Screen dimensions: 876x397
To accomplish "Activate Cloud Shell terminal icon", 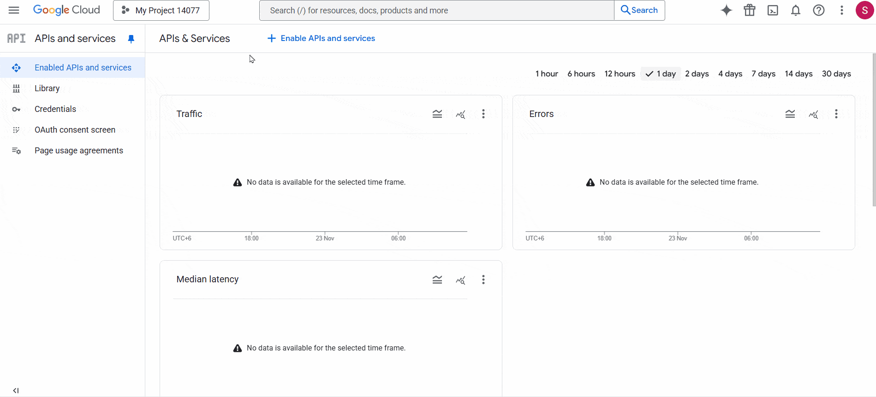I will pos(772,10).
